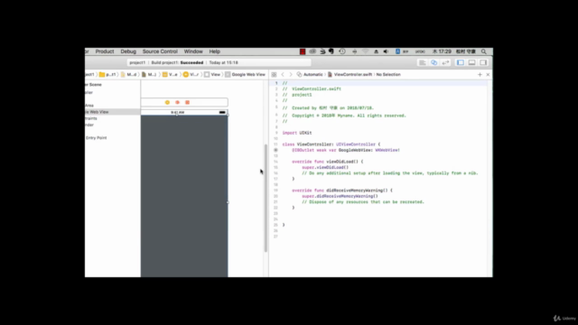Click the First Responder orange dock icon

click(177, 102)
